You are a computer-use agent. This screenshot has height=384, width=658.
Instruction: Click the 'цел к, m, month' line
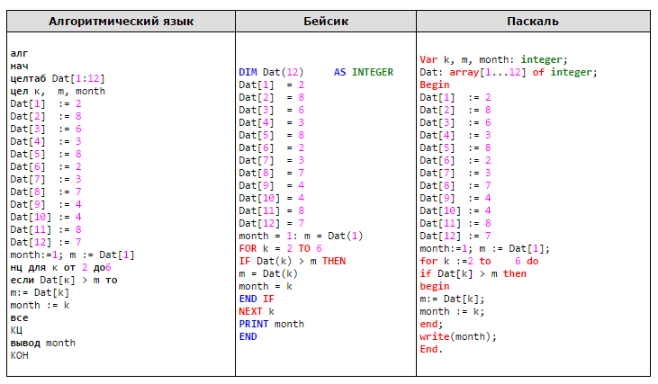coord(58,91)
